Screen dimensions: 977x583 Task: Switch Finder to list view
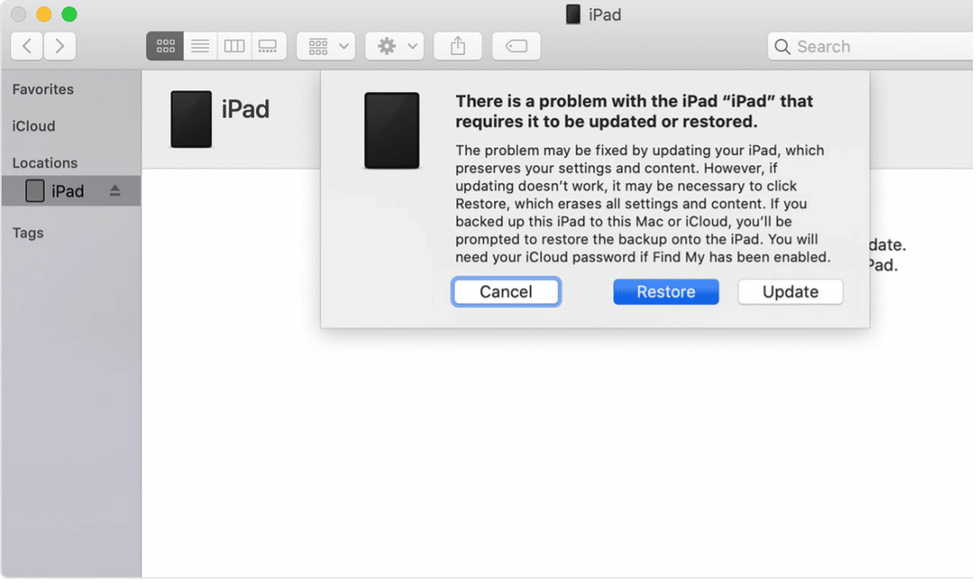click(x=200, y=47)
